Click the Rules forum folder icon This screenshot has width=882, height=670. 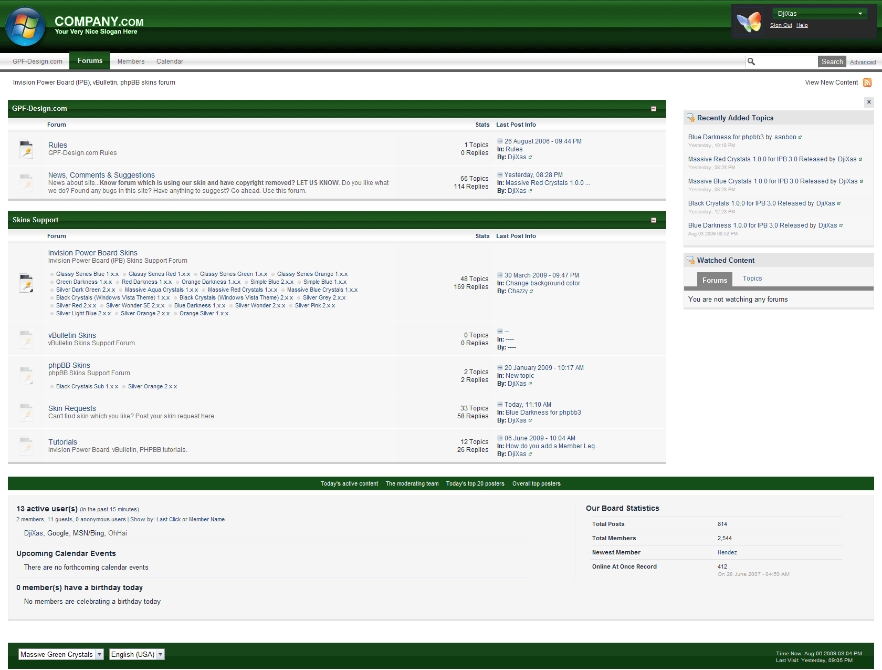tap(26, 149)
